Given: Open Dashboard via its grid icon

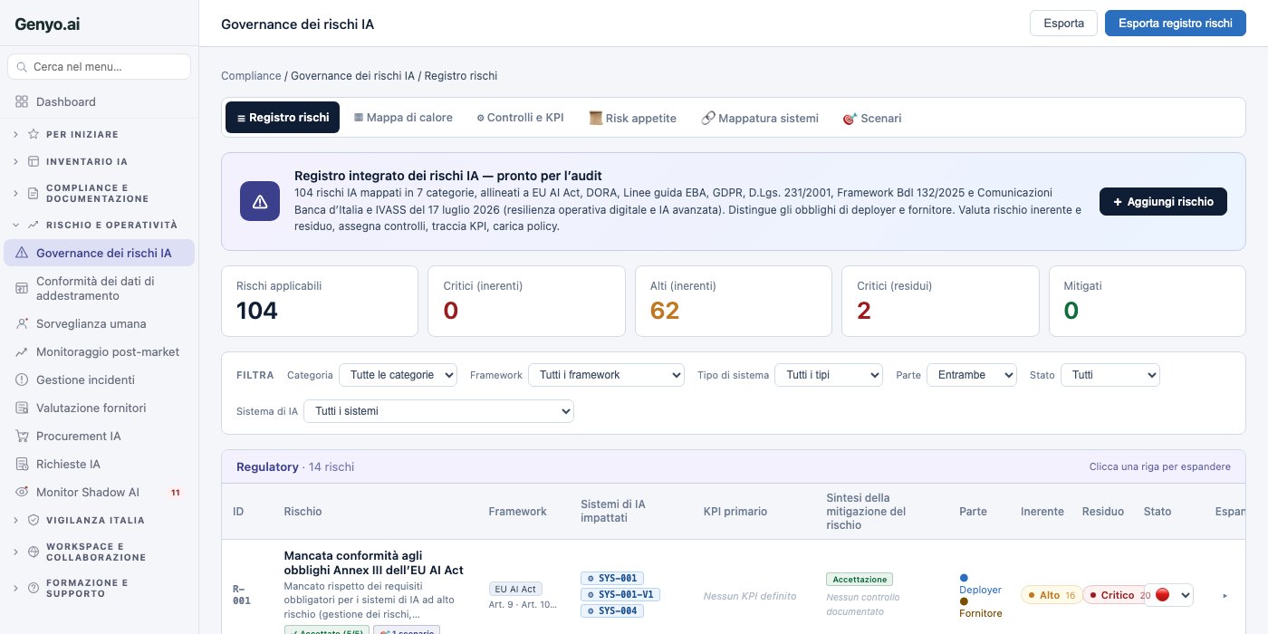Looking at the screenshot, I should click(x=22, y=102).
